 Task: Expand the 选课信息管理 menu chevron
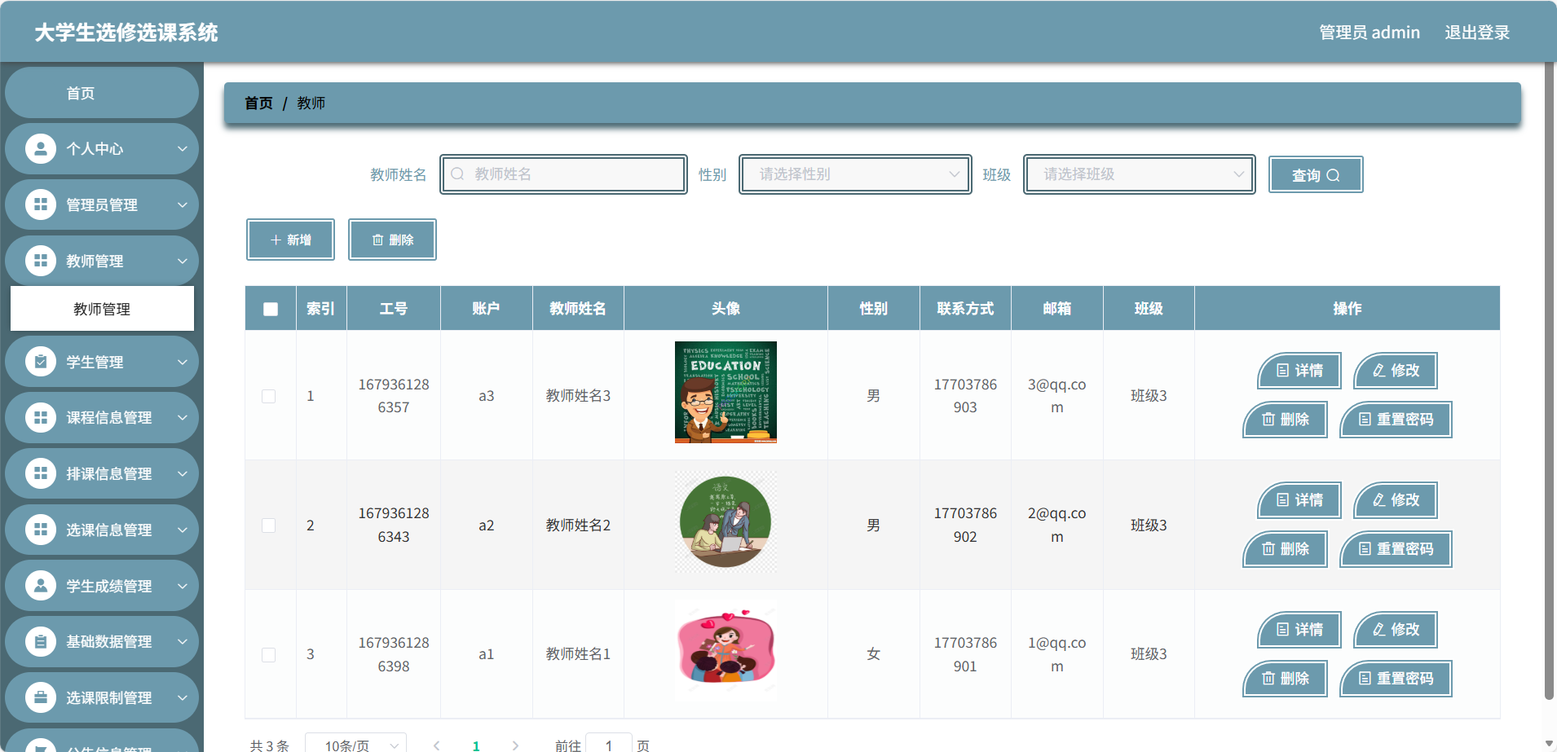click(x=183, y=530)
